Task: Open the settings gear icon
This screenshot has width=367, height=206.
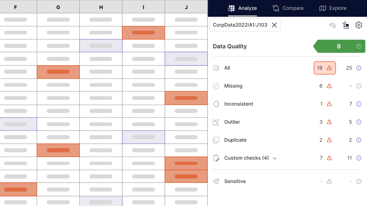Action: [359, 25]
